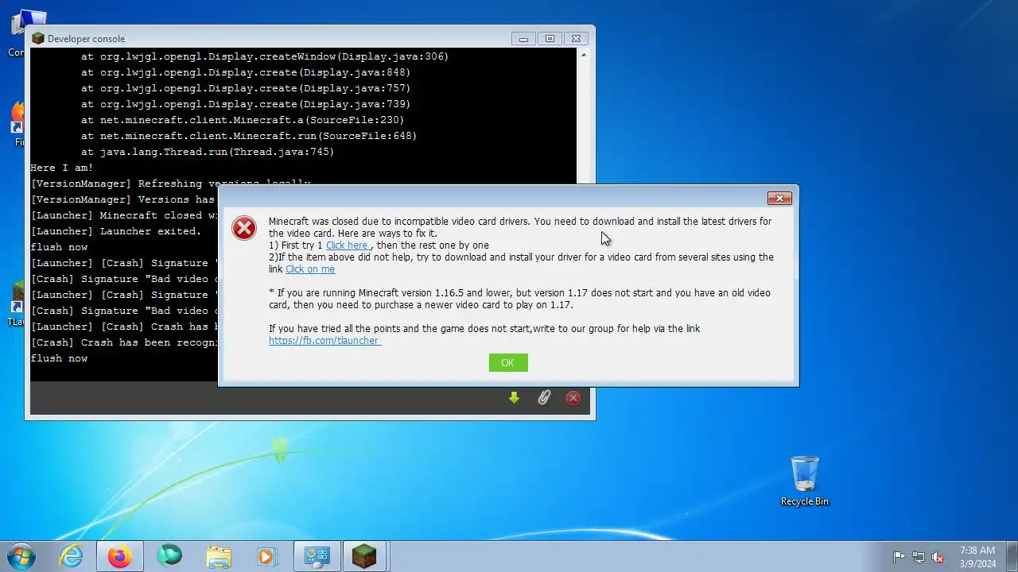Select the TLauncher desktop shortcut

(17, 304)
